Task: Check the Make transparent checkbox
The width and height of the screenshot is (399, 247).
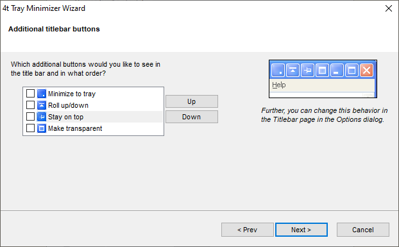Action: tap(31, 128)
